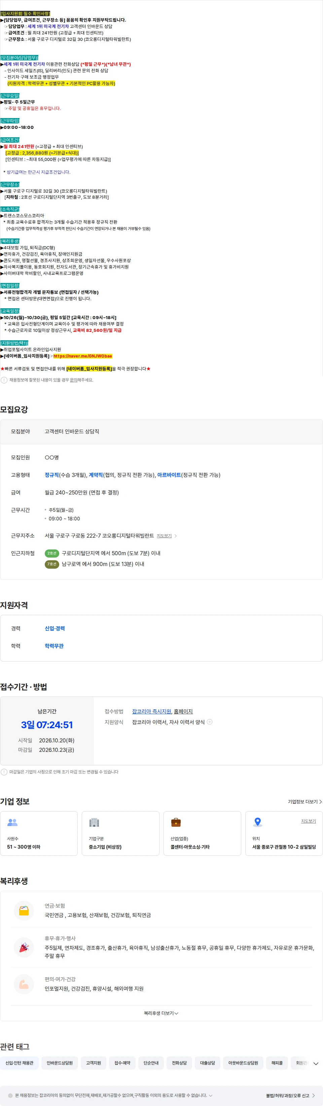Image resolution: width=323 pixels, height=1106 pixels.
Task: Click the 서울 종로구 관철동 10-2 삼일빌딩 address
Action: pyautogui.click(x=284, y=847)
